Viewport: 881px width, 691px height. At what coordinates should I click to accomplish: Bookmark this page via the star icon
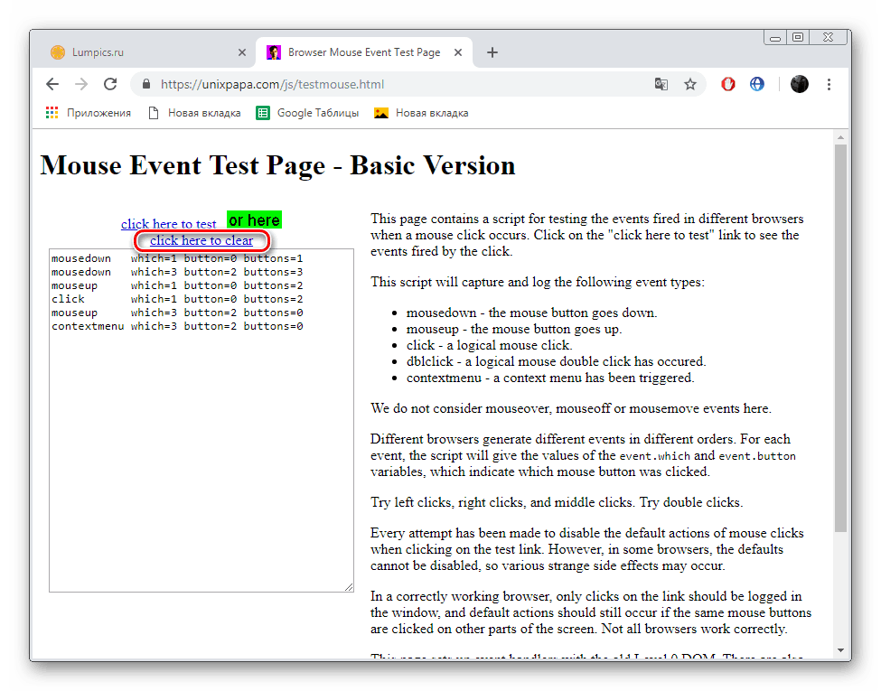pos(691,83)
